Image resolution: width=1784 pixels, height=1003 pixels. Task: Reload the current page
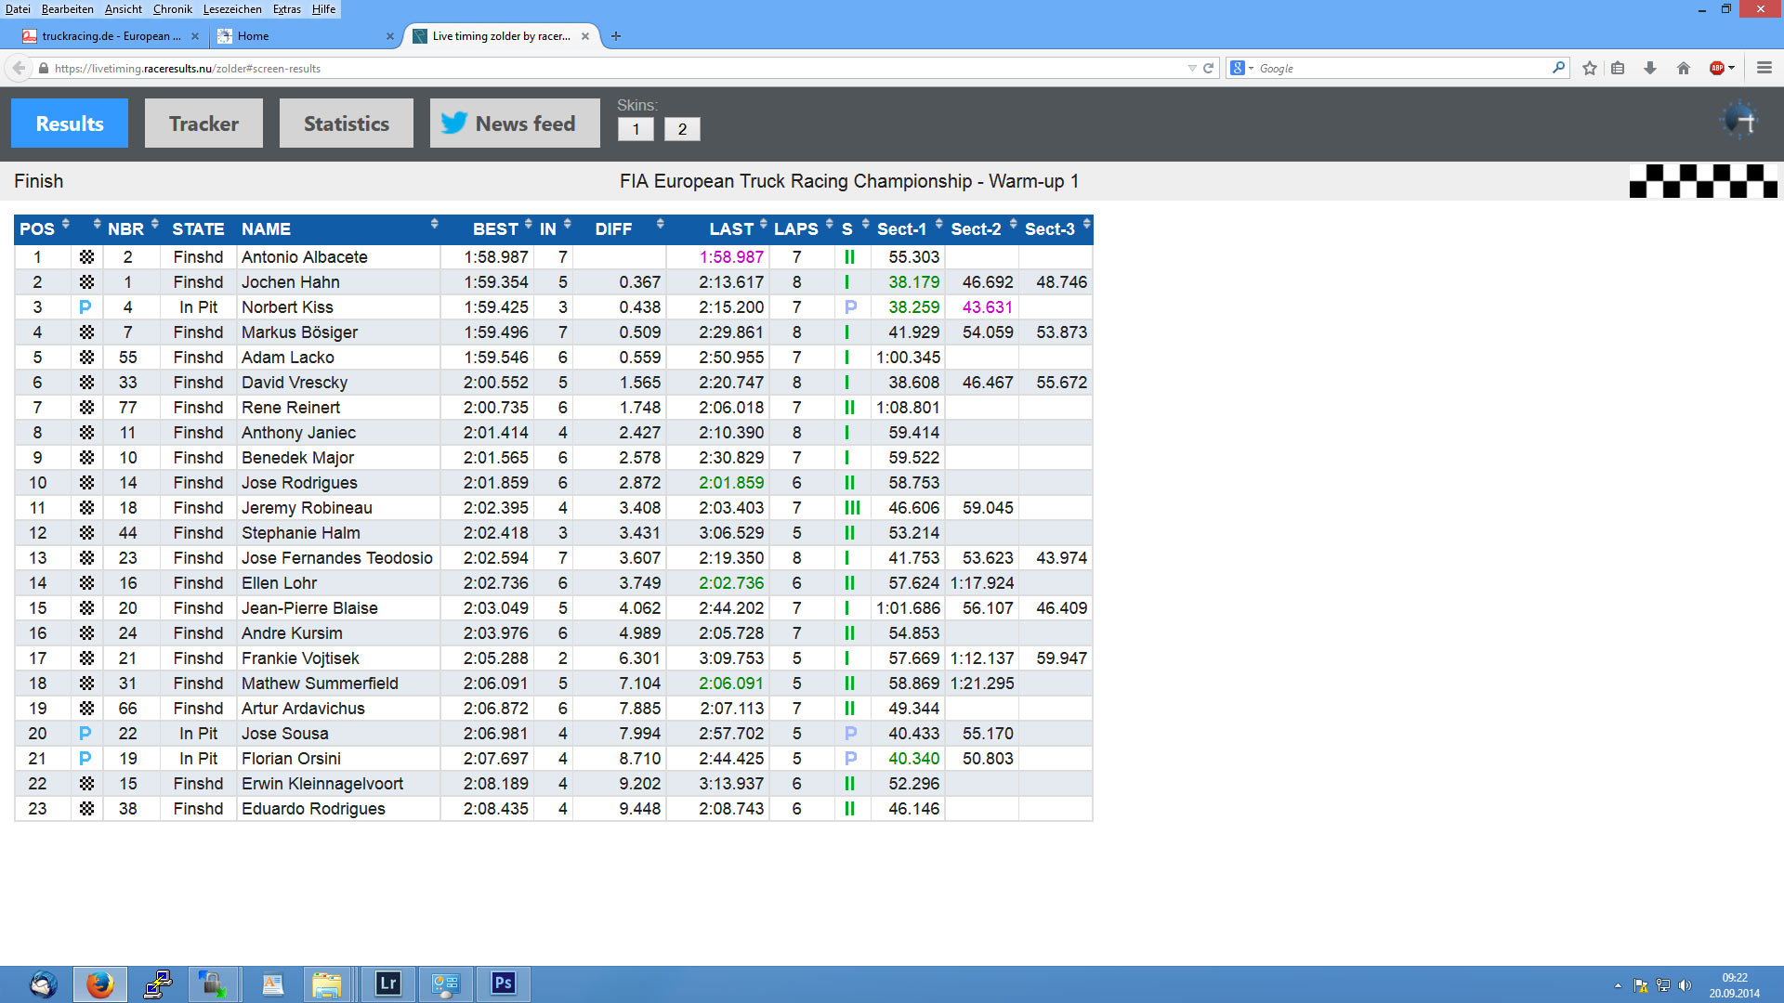[1208, 68]
